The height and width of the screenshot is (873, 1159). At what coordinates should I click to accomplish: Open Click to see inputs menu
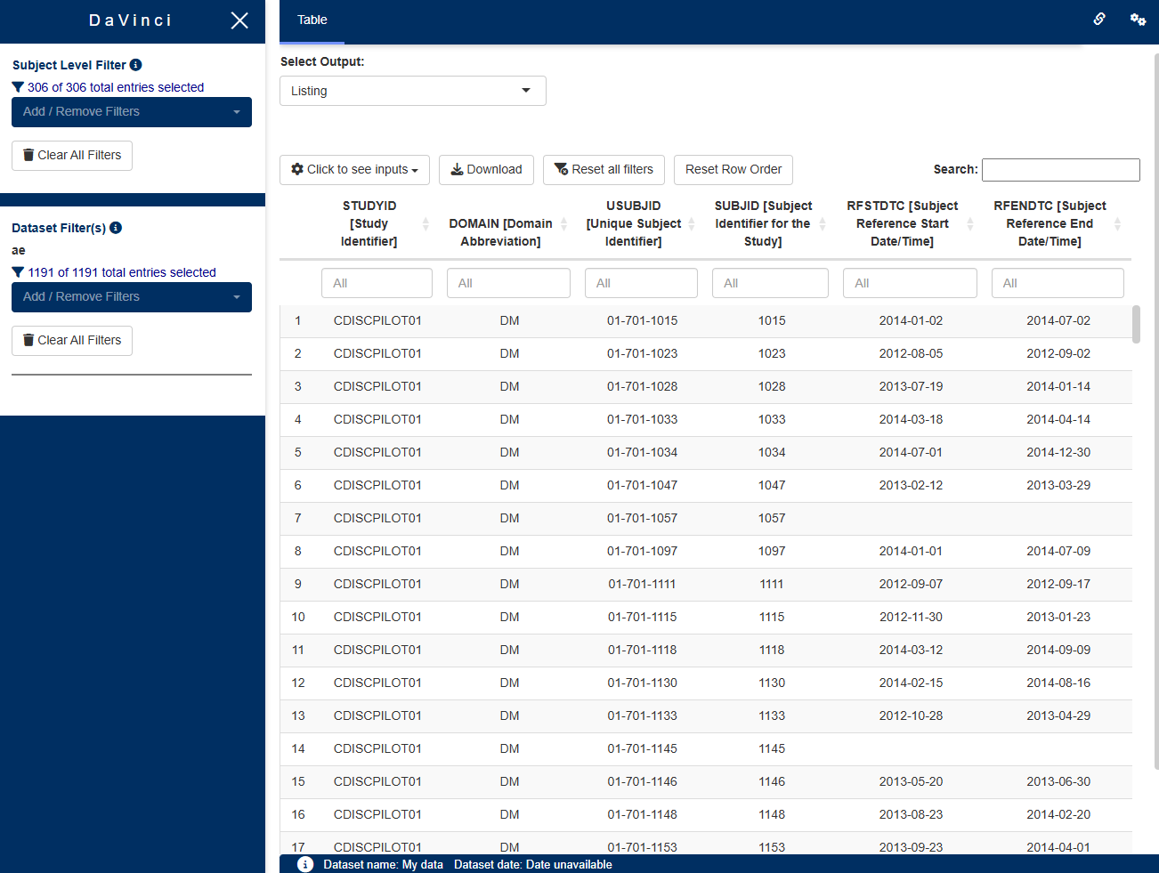coord(354,170)
